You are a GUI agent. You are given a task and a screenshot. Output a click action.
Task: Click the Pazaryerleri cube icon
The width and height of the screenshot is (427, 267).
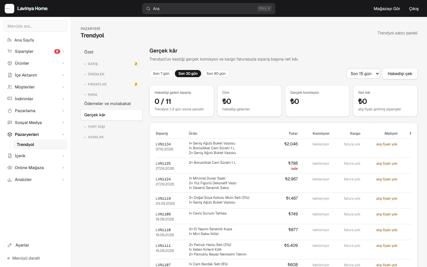pos(9,134)
